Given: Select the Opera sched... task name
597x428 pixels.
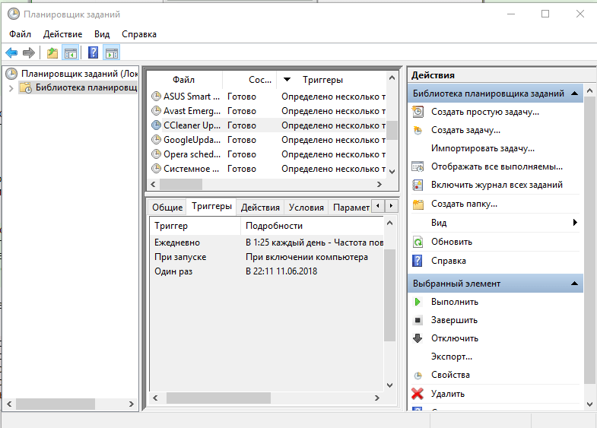Looking at the screenshot, I should tap(192, 154).
